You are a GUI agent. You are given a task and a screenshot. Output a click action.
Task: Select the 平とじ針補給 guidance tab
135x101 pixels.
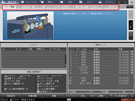(67, 7)
